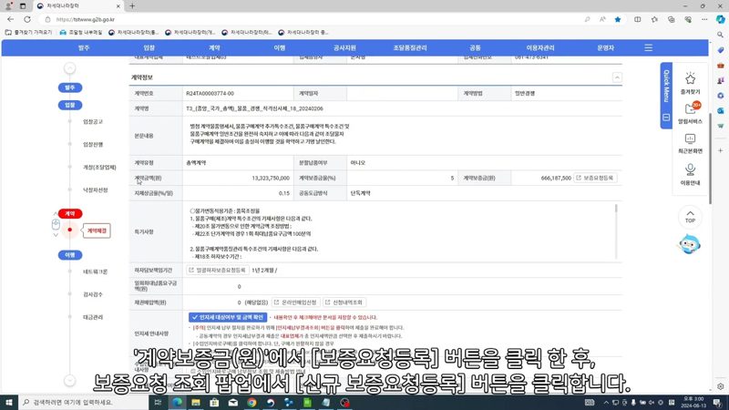The width and height of the screenshot is (729, 410).
Task: Open 계약체결 in the process sidebar
Action: (x=97, y=231)
